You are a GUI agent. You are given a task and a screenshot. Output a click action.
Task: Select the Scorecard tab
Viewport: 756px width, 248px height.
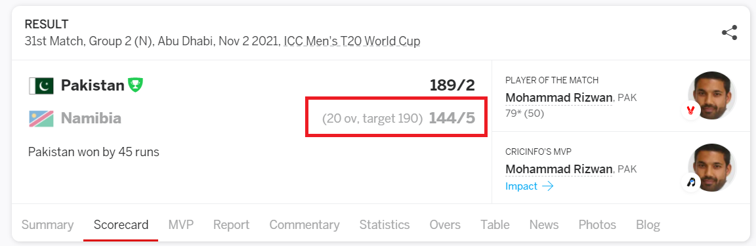pyautogui.click(x=121, y=225)
